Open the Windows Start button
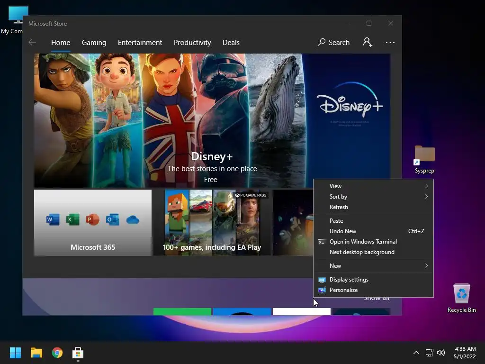 click(x=15, y=353)
